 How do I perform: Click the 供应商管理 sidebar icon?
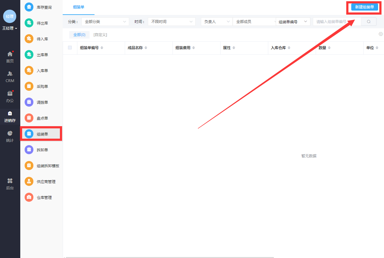(x=29, y=182)
